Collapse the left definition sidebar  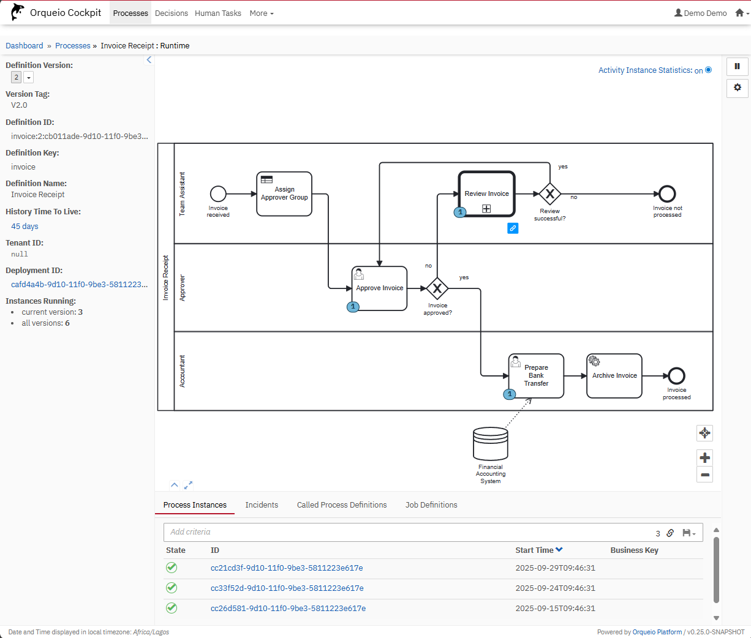[149, 60]
